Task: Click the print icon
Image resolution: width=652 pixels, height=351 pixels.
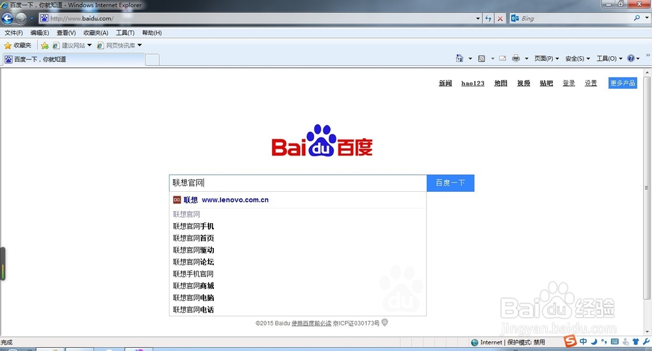Action: click(516, 58)
